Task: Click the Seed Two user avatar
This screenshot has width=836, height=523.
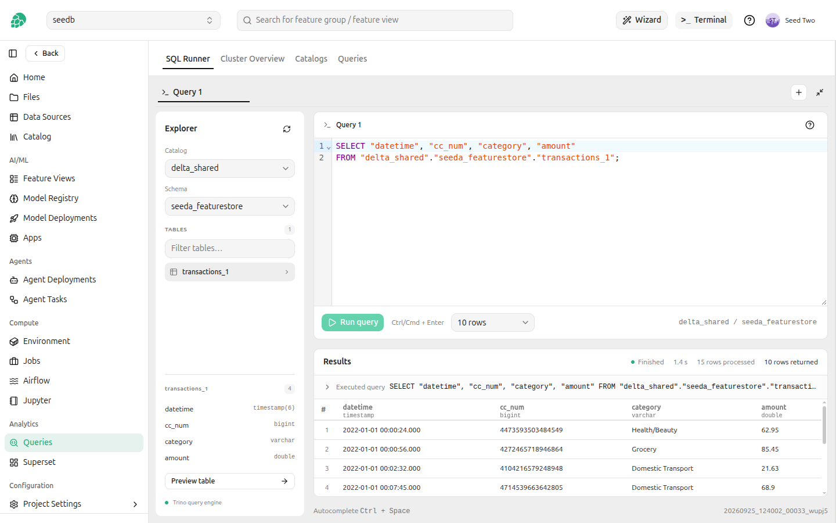Action: click(x=772, y=20)
